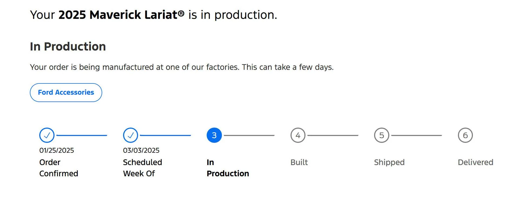Click the step 5 Shipped circle
This screenshot has width=514, height=204.
[x=382, y=135]
